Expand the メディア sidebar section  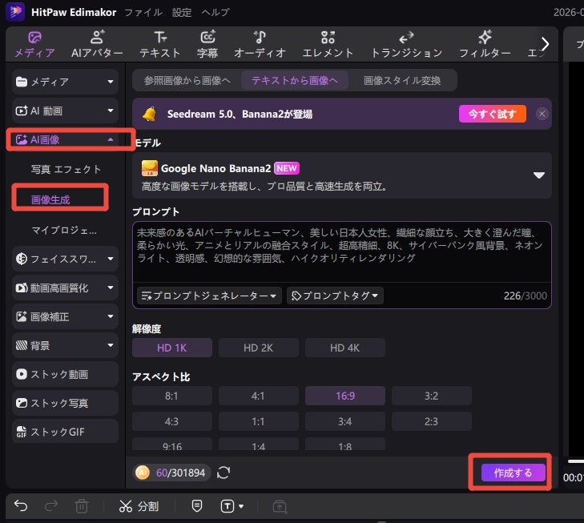[65, 82]
